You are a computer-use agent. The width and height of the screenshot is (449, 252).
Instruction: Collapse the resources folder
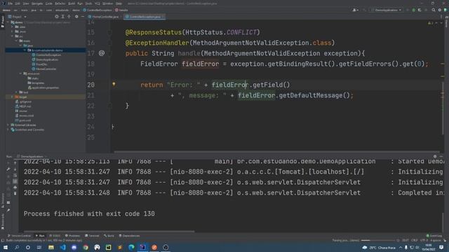pos(20,73)
